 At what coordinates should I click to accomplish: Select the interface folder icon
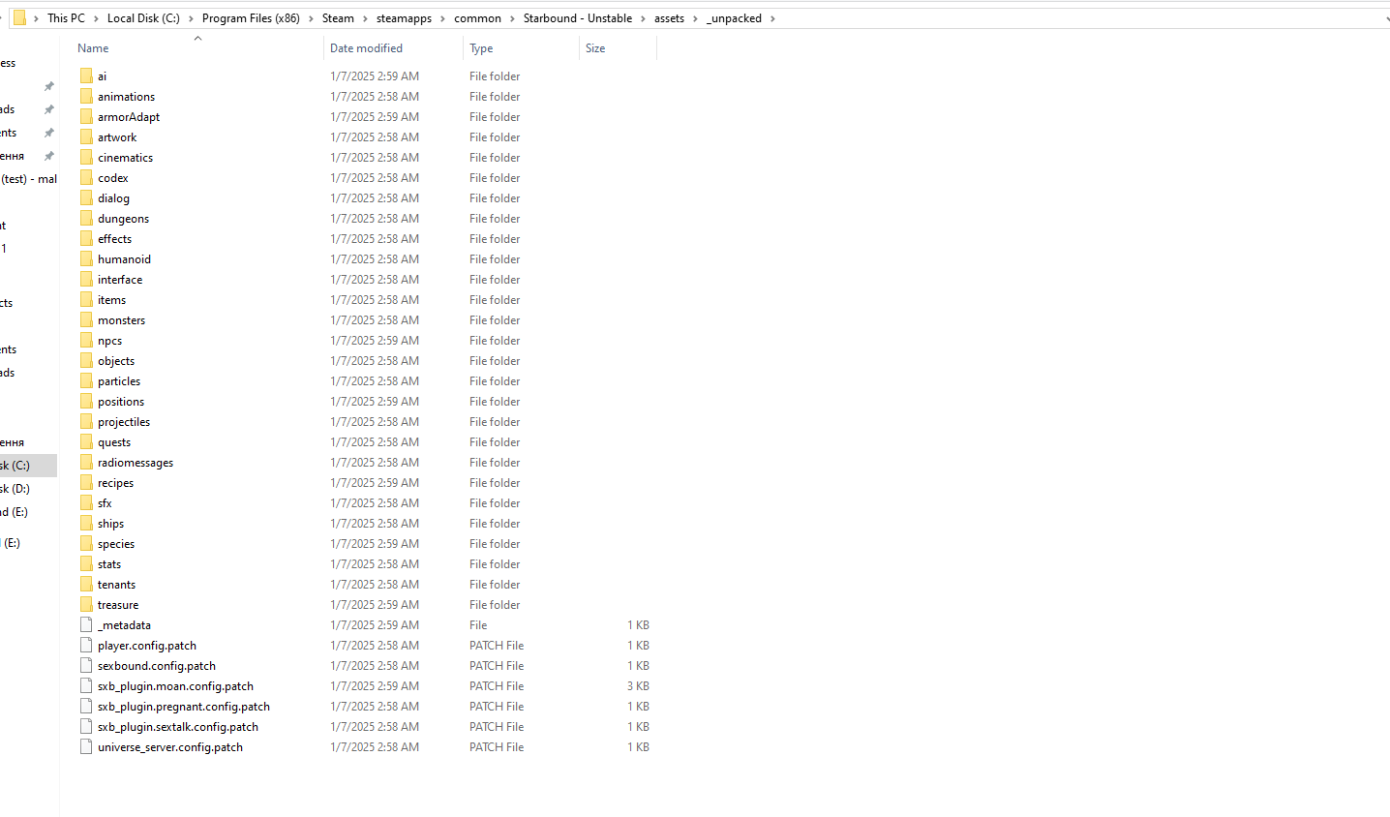pyautogui.click(x=86, y=280)
